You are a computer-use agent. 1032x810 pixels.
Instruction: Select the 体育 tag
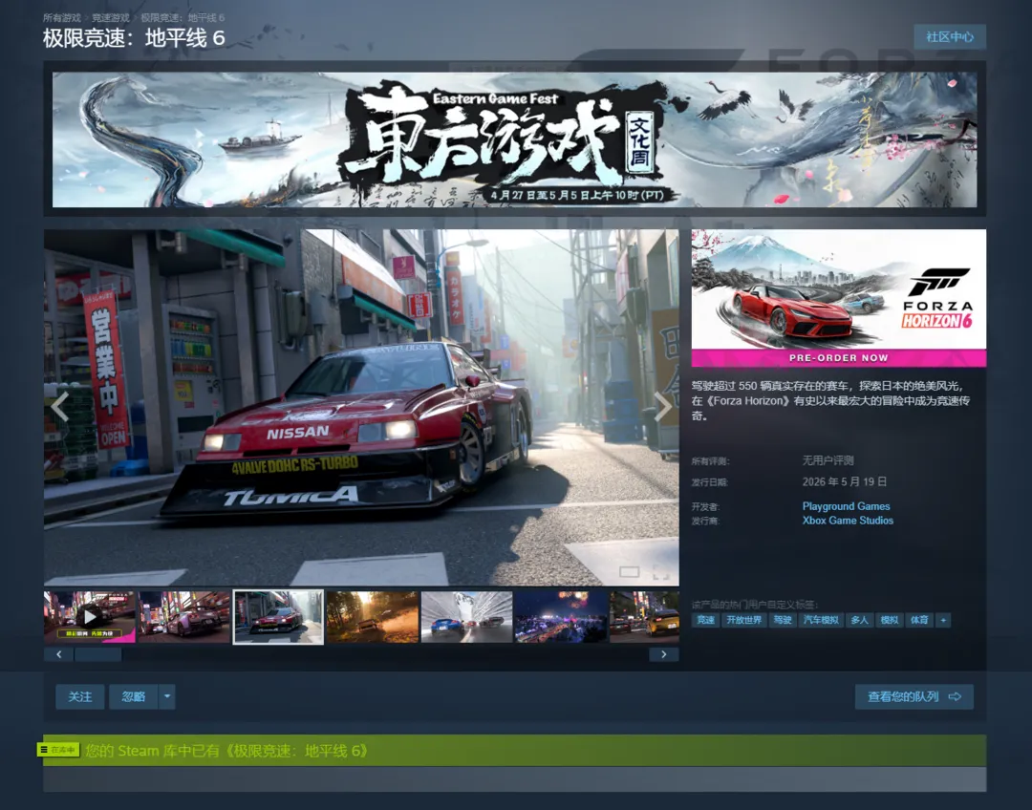point(919,620)
